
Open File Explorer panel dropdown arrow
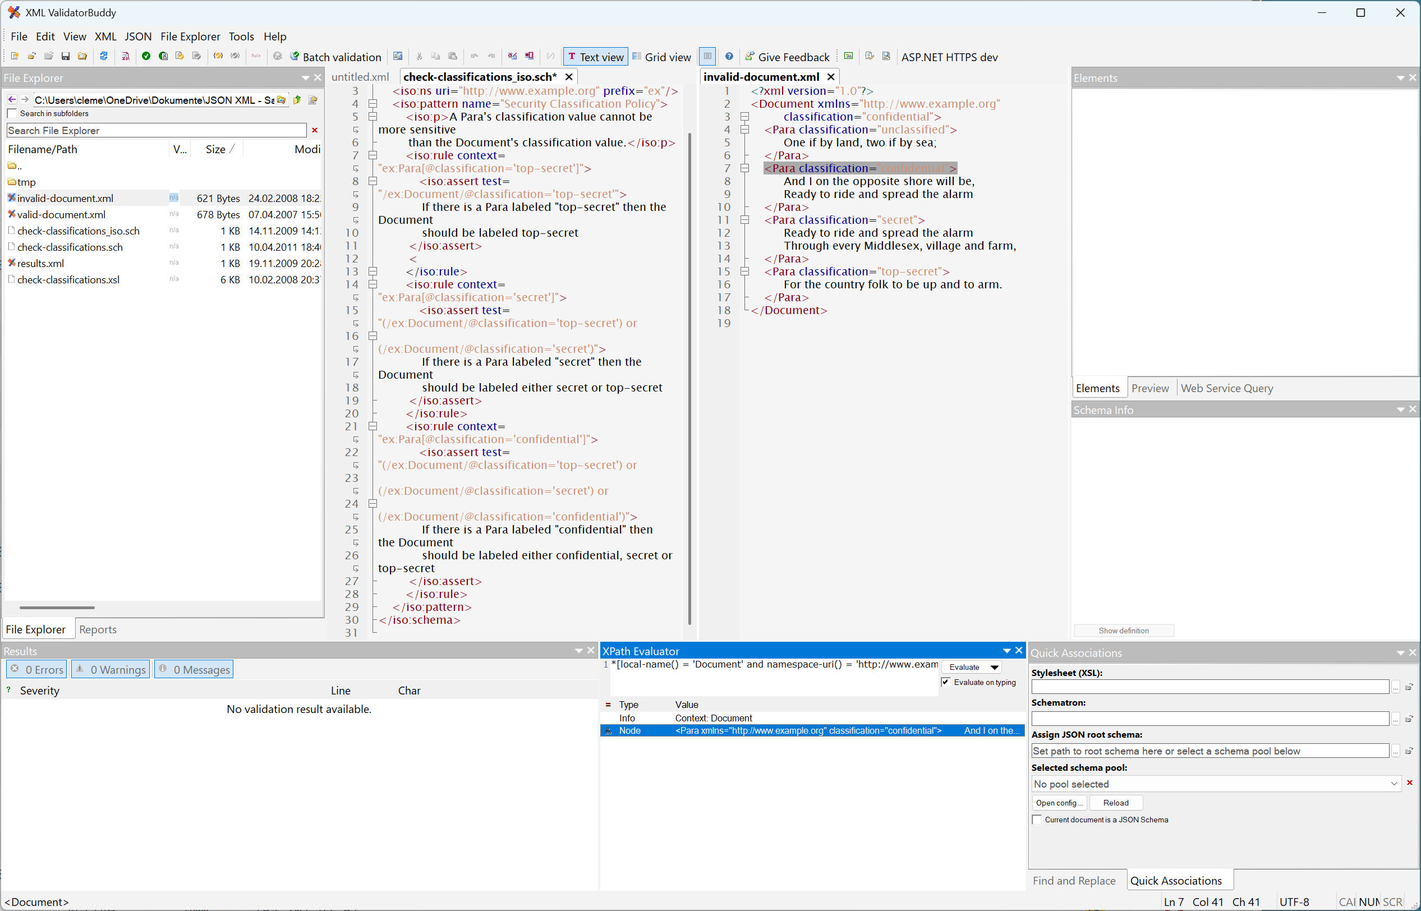pyautogui.click(x=306, y=77)
